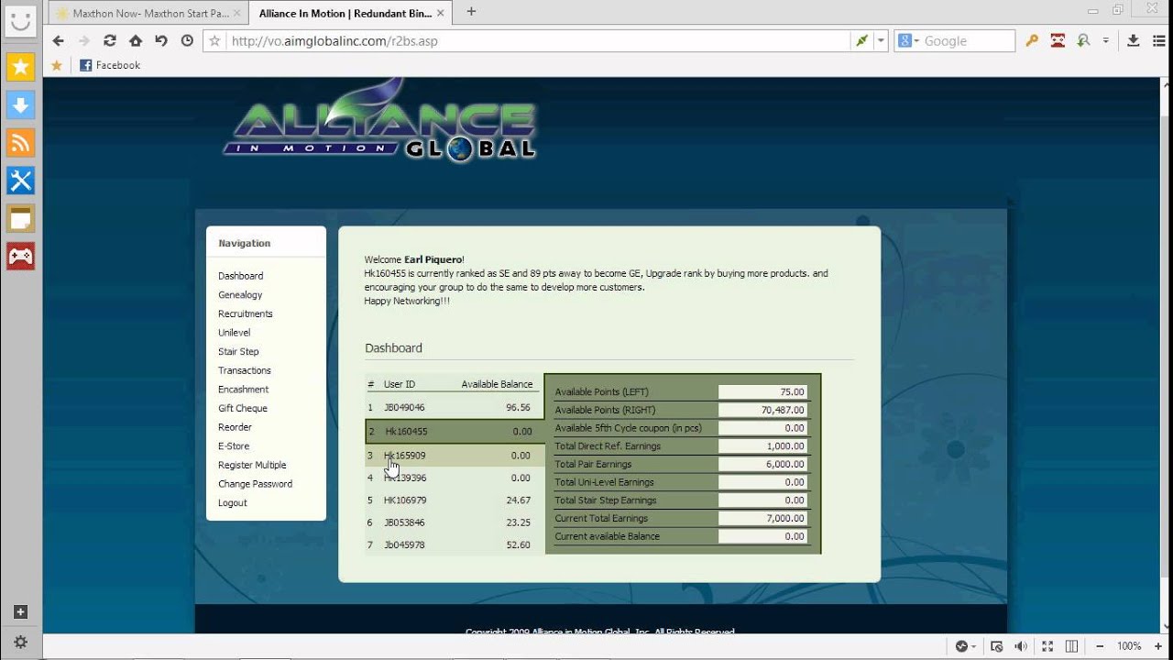Open the Downloads sidebar panel
The width and height of the screenshot is (1173, 660).
pos(20,104)
